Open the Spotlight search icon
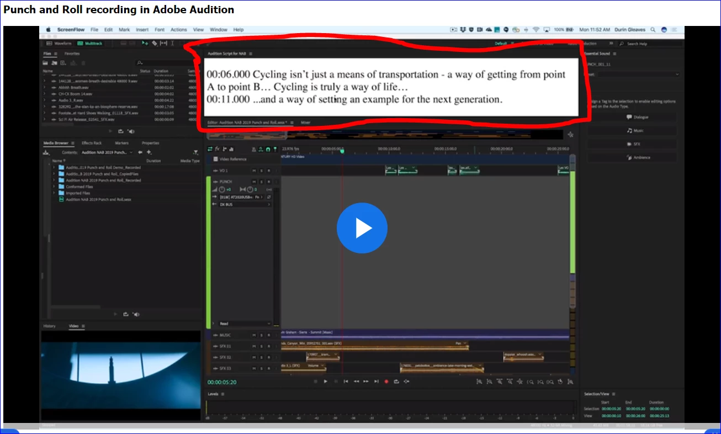This screenshot has width=721, height=434. (x=653, y=30)
